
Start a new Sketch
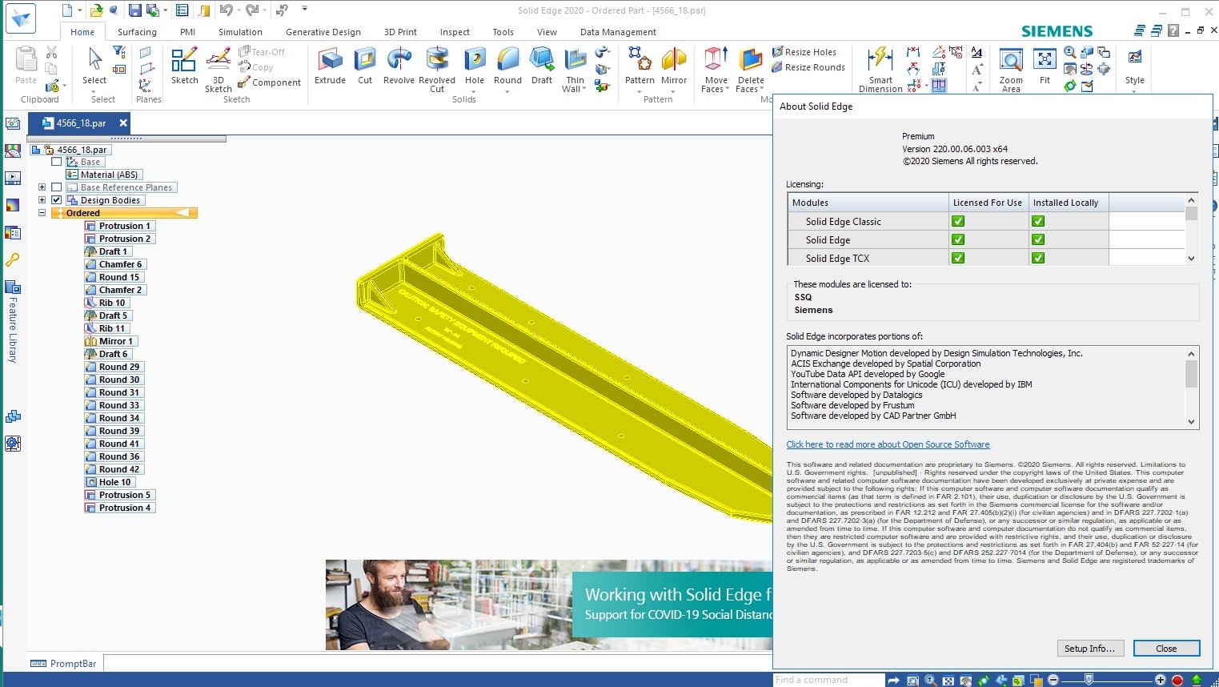(184, 66)
